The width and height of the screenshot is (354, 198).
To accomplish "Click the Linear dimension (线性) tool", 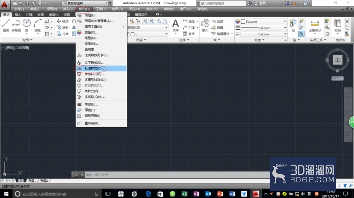I will [x=189, y=21].
